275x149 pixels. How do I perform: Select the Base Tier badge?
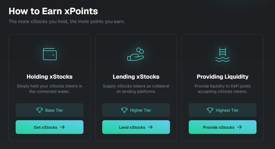tap(50, 110)
